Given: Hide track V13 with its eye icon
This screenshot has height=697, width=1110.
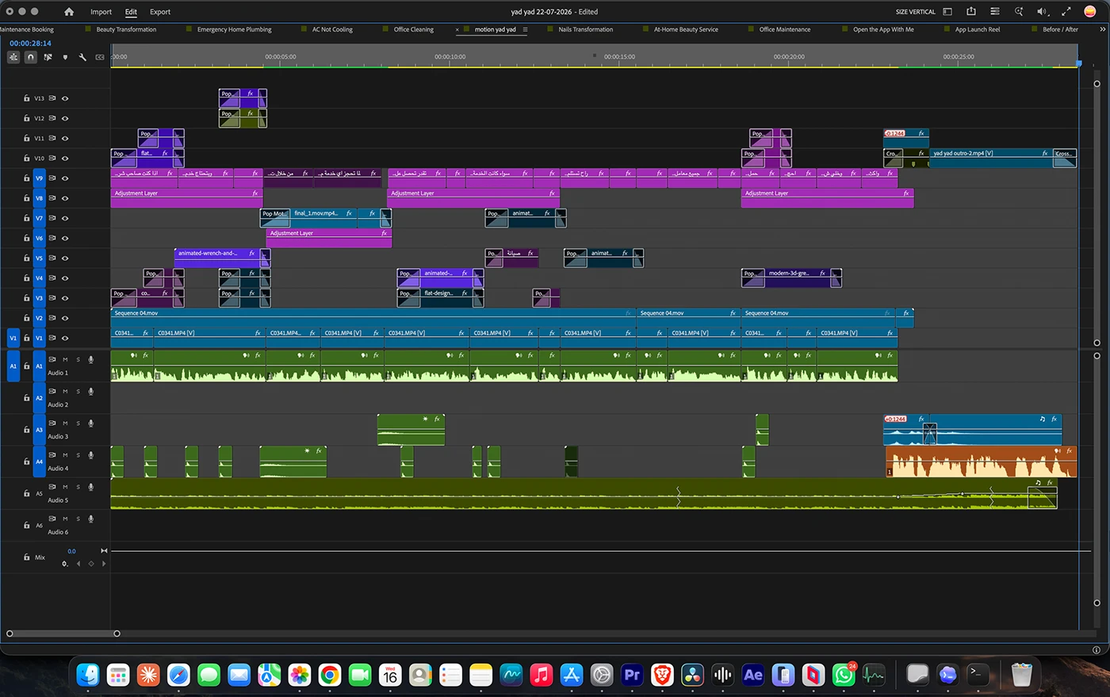Looking at the screenshot, I should coord(65,98).
